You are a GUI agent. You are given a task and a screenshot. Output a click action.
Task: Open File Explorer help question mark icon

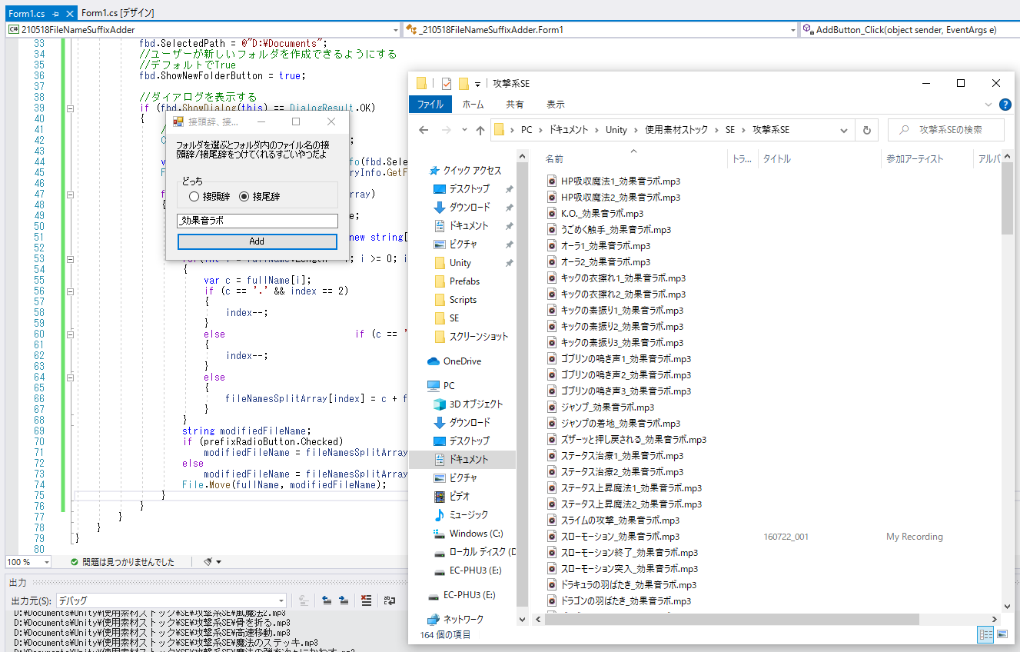pyautogui.click(x=1005, y=105)
